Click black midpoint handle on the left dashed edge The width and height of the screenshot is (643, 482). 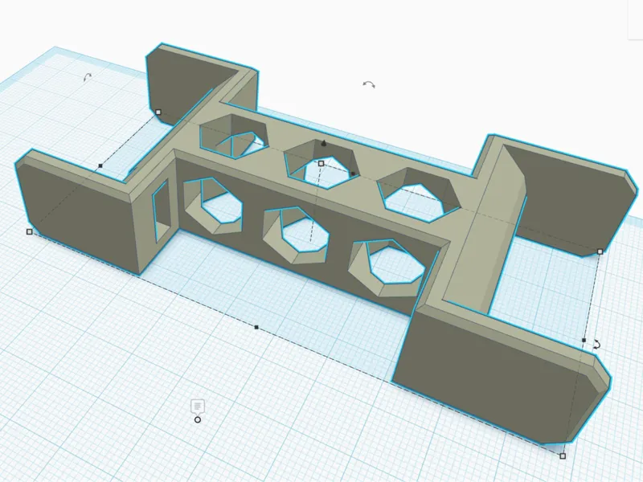click(100, 166)
